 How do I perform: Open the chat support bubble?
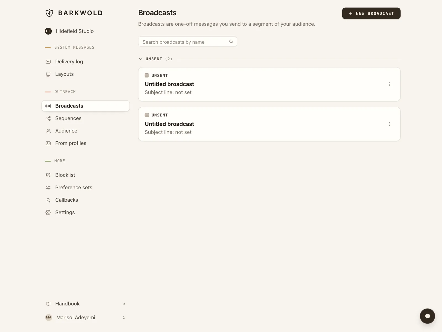(427, 316)
